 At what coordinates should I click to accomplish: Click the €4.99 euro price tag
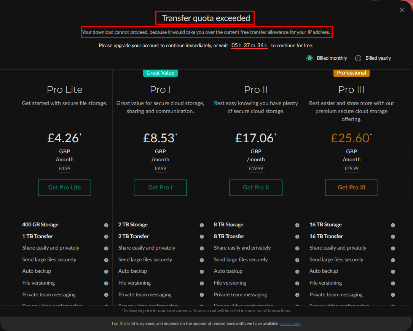point(65,169)
